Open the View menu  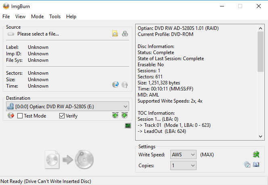coord(20,17)
